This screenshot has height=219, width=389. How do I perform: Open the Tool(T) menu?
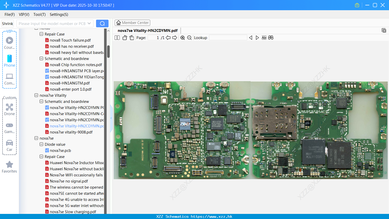[x=39, y=15]
